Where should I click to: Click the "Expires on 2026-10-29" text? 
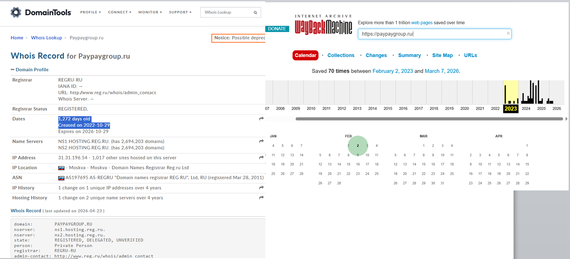point(84,132)
